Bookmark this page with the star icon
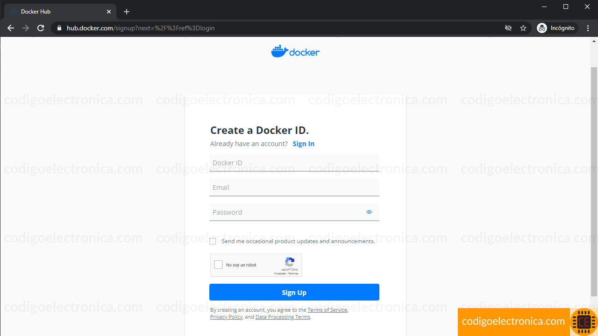Viewport: 598px width, 336px height. (523, 28)
